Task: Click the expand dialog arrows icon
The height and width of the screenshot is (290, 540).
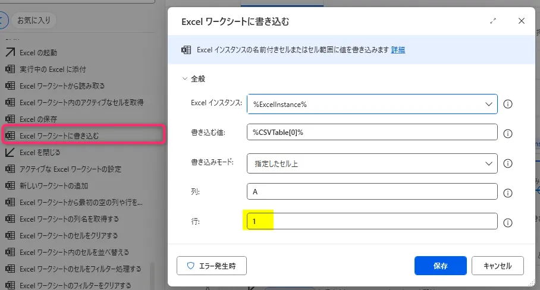Action: (x=492, y=21)
